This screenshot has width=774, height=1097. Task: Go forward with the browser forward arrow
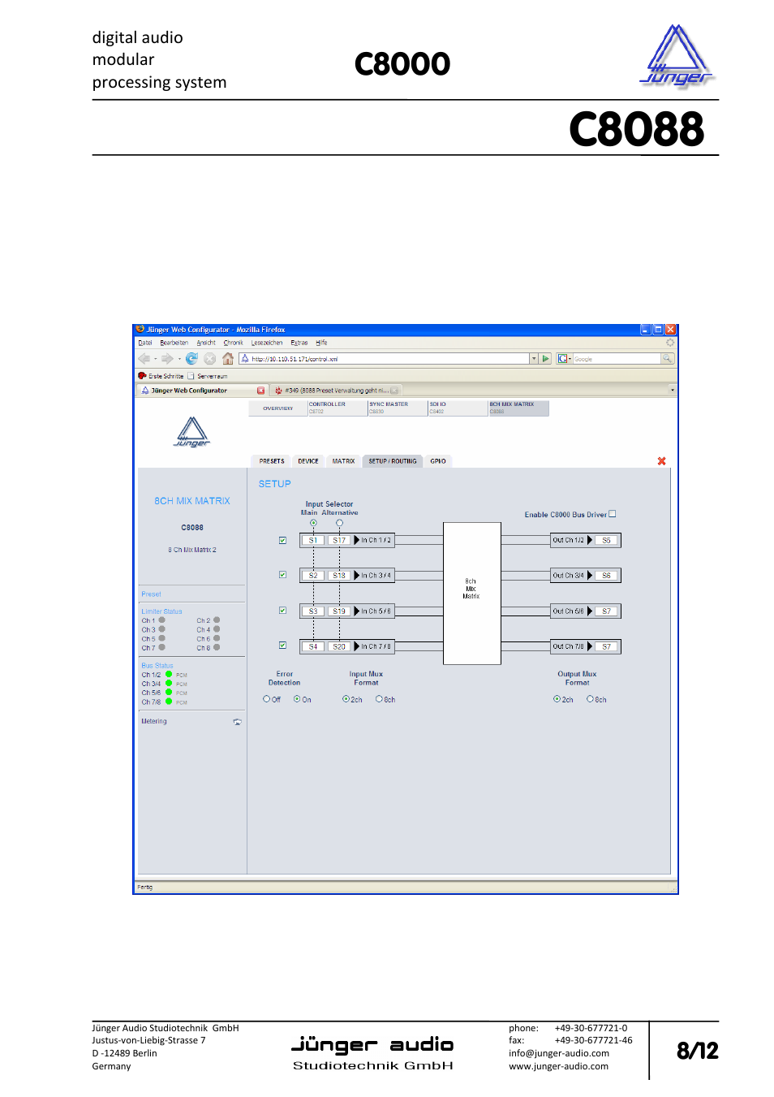pos(166,358)
